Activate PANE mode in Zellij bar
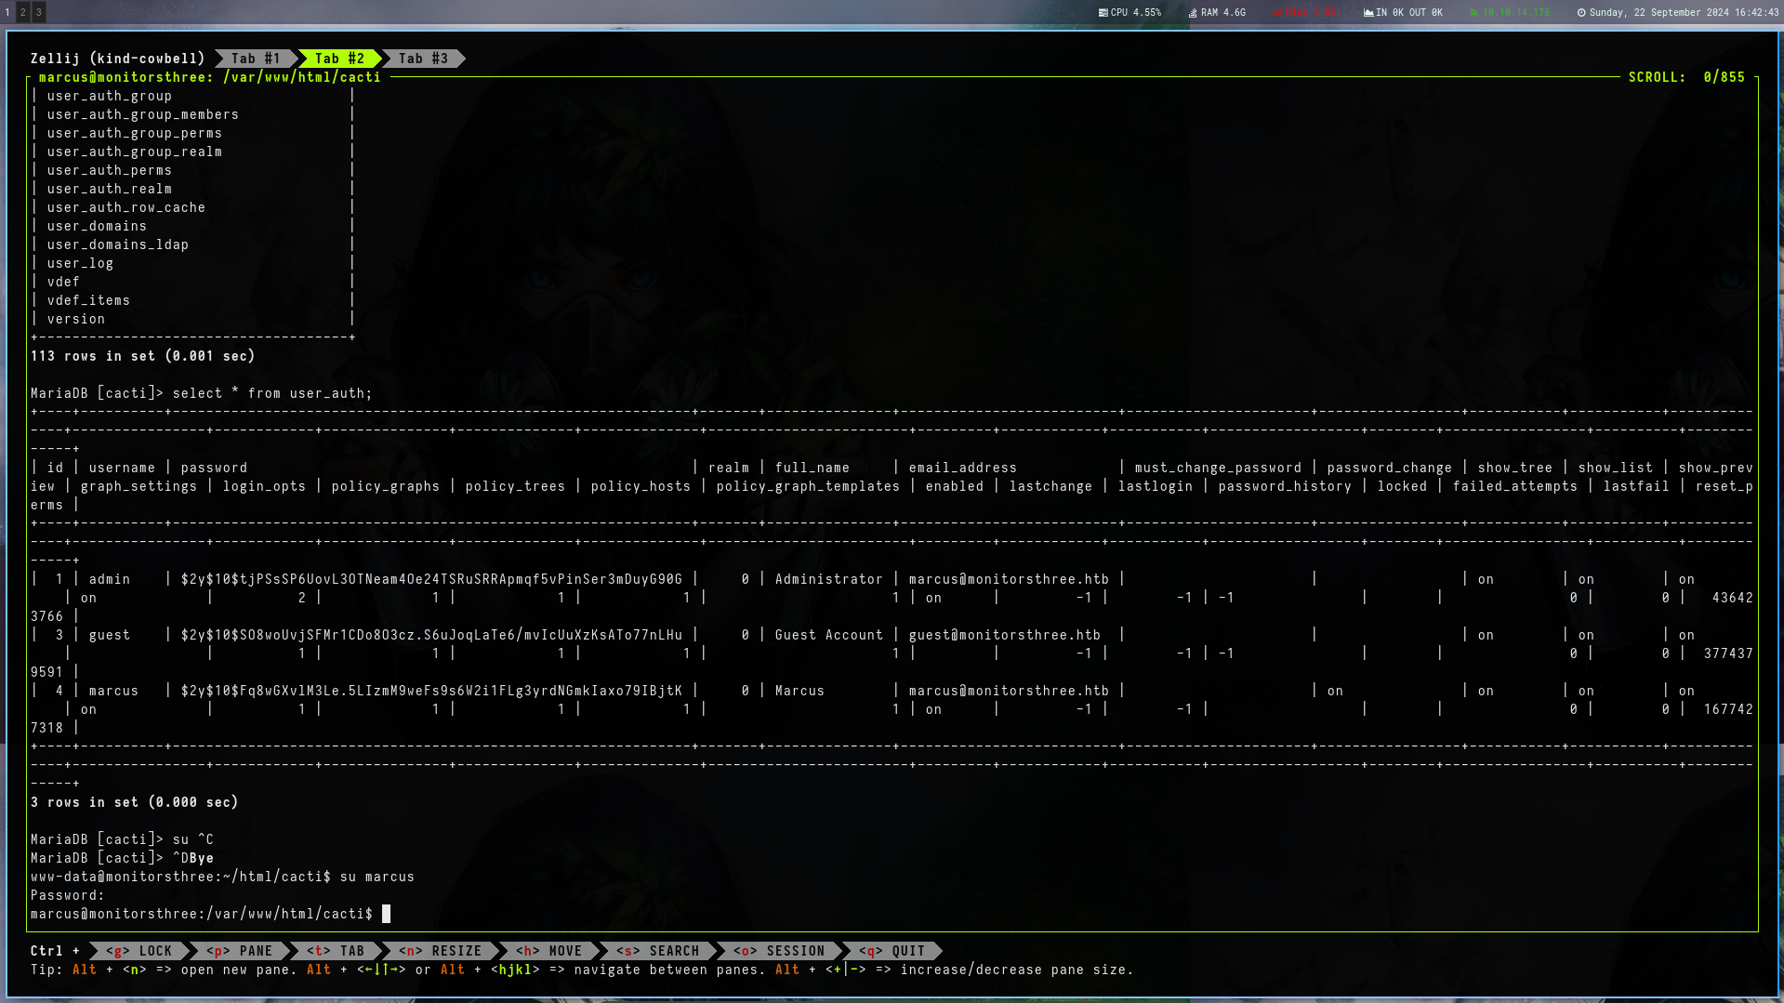The height and width of the screenshot is (1003, 1784). point(239,951)
